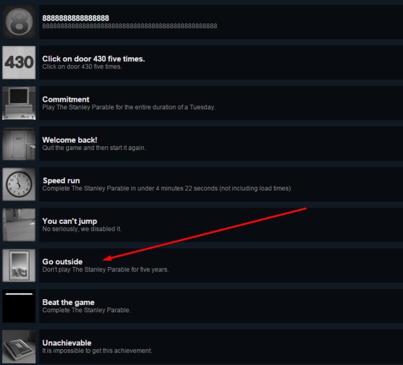Open the Welcome back door icon

coord(19,144)
